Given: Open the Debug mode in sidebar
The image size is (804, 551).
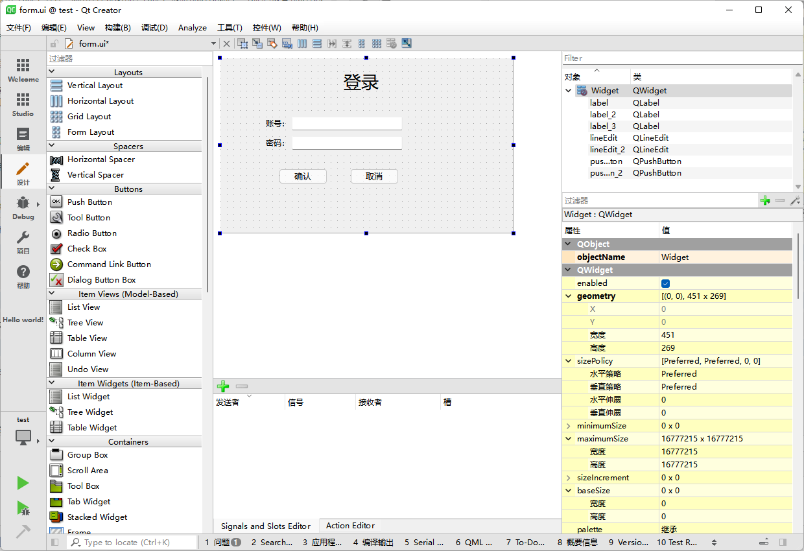Looking at the screenshot, I should 23,207.
